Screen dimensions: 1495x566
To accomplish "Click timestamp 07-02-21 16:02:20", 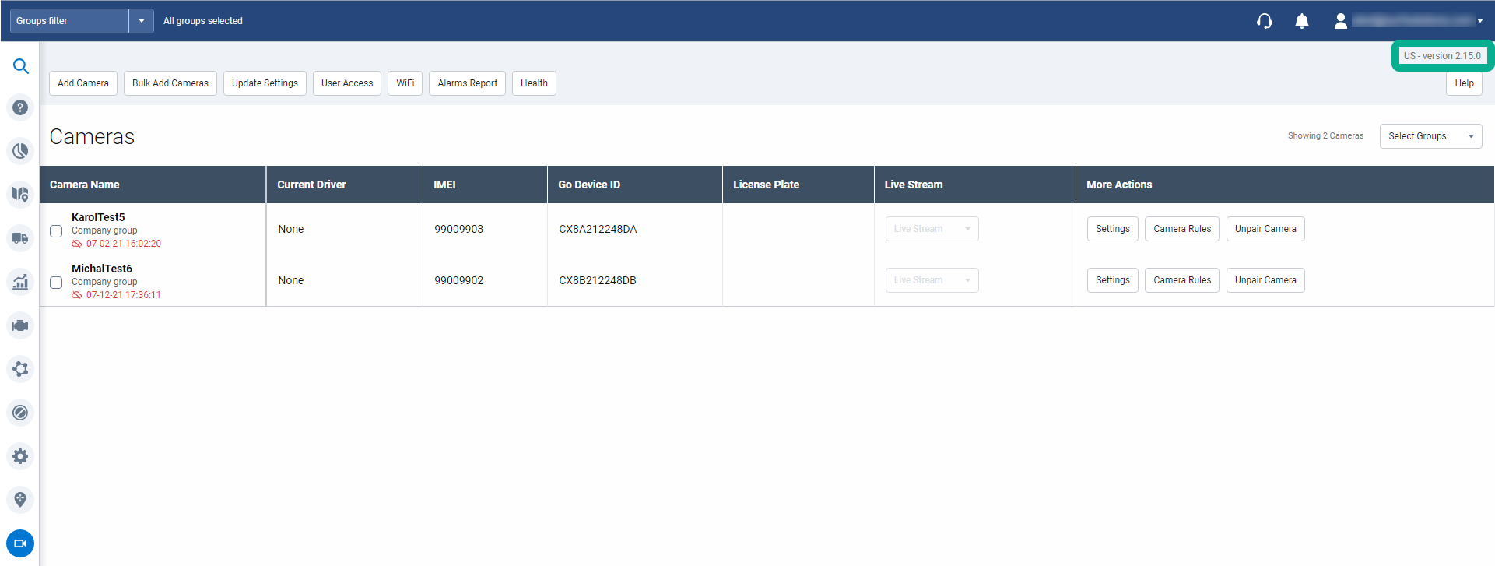I will [x=124, y=244].
